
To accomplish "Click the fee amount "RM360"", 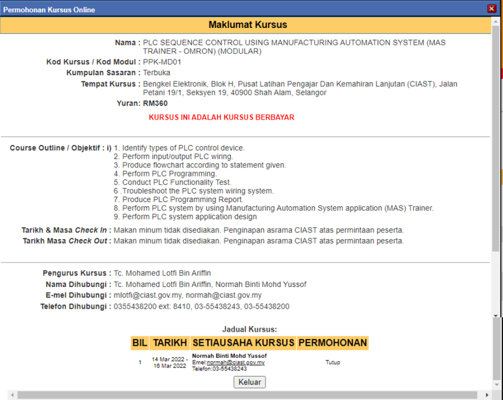I will coord(155,103).
